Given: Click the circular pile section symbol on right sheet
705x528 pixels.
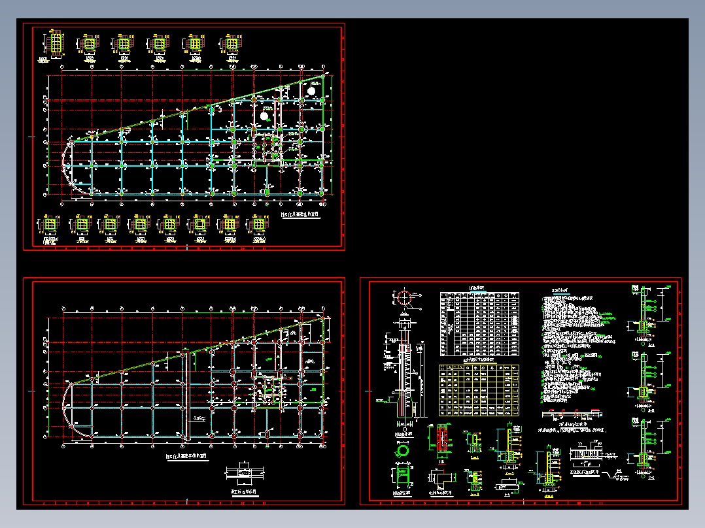Looking at the screenshot, I should [404, 296].
